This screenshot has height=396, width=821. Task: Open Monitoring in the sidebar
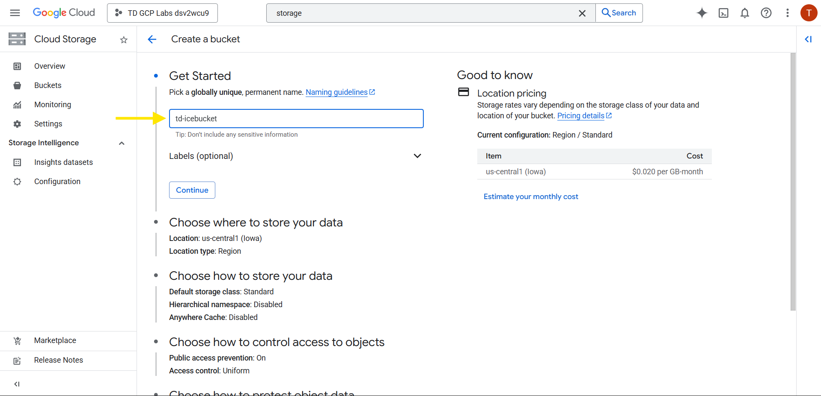click(52, 105)
